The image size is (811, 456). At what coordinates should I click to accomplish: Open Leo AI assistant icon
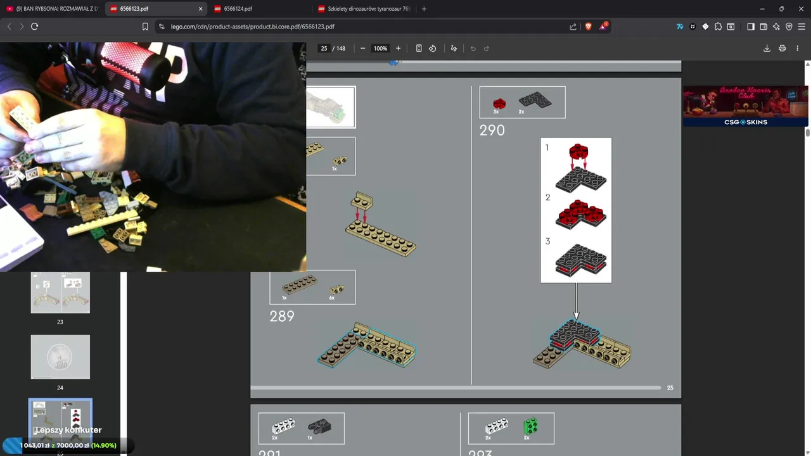pyautogui.click(x=776, y=27)
